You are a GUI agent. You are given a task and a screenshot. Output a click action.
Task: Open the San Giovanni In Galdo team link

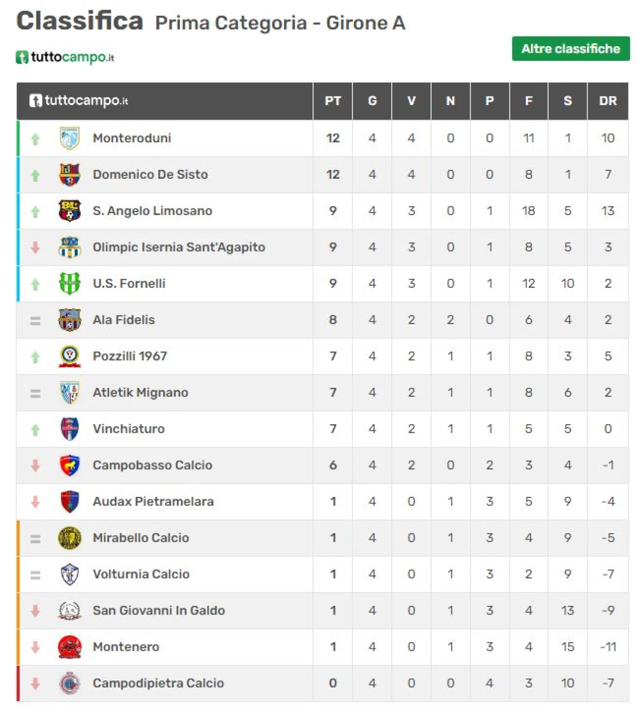coord(159,610)
